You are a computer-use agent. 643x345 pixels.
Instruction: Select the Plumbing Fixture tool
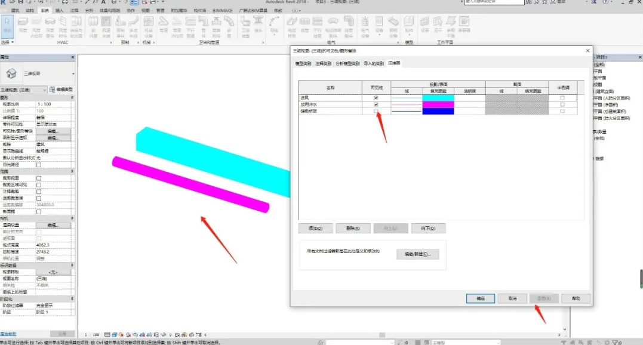pyautogui.click(x=245, y=27)
